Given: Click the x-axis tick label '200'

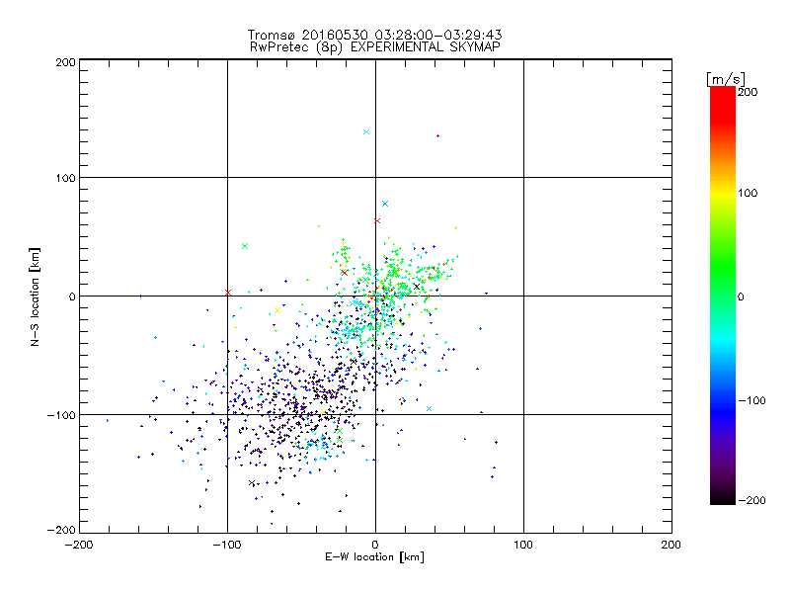Looking at the screenshot, I should [671, 545].
